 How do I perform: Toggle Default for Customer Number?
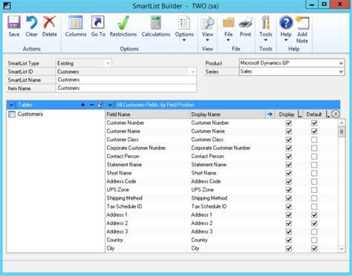(x=314, y=123)
